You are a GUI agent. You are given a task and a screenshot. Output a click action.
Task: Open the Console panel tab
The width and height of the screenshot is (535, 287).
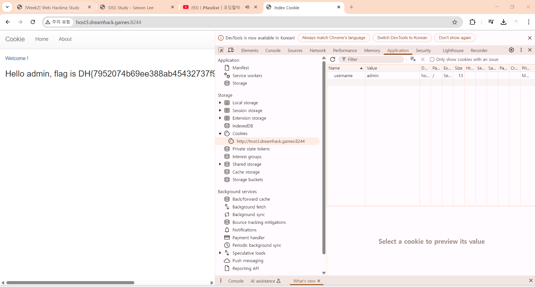(273, 50)
